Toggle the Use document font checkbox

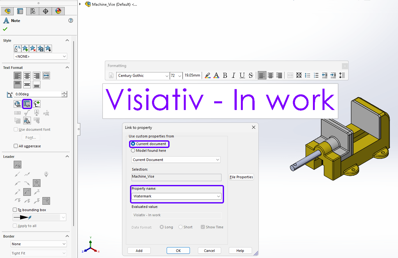click(x=16, y=129)
